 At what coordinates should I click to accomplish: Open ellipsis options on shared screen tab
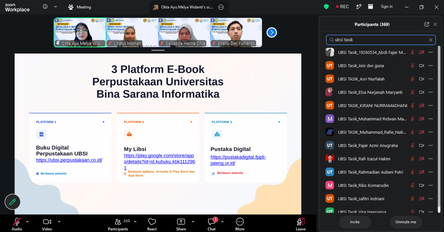point(221,7)
